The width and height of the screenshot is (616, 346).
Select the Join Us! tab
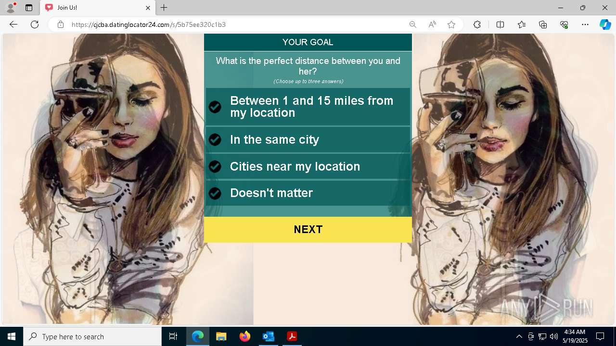click(x=98, y=8)
